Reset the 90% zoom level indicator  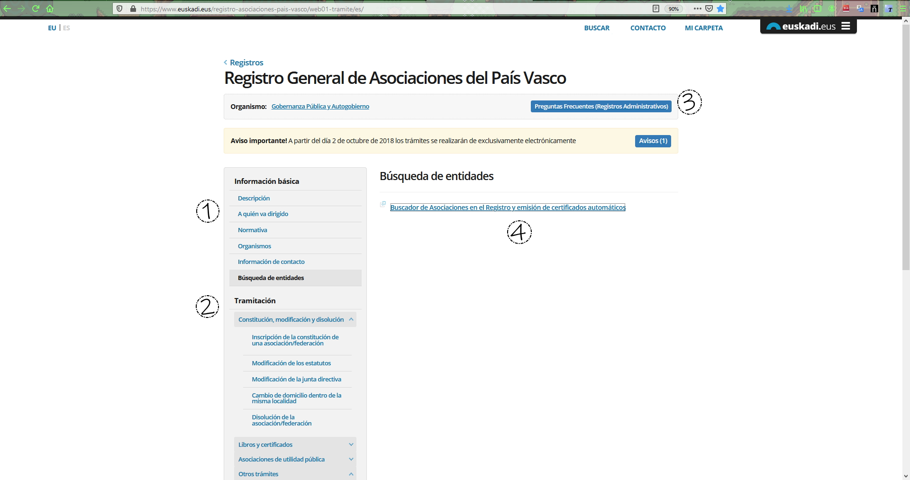click(x=673, y=9)
